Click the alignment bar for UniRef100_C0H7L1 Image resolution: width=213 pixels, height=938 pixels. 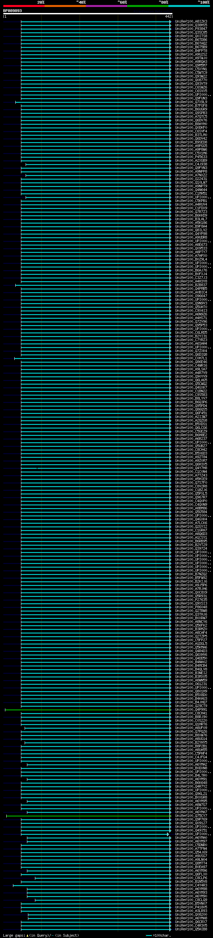click(93, 359)
